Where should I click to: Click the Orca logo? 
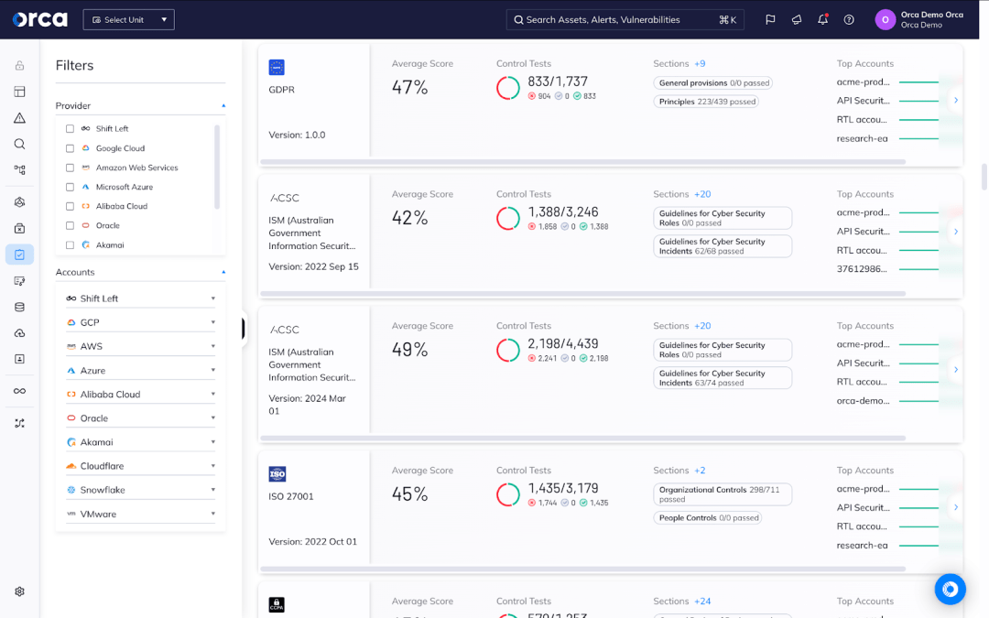click(39, 19)
